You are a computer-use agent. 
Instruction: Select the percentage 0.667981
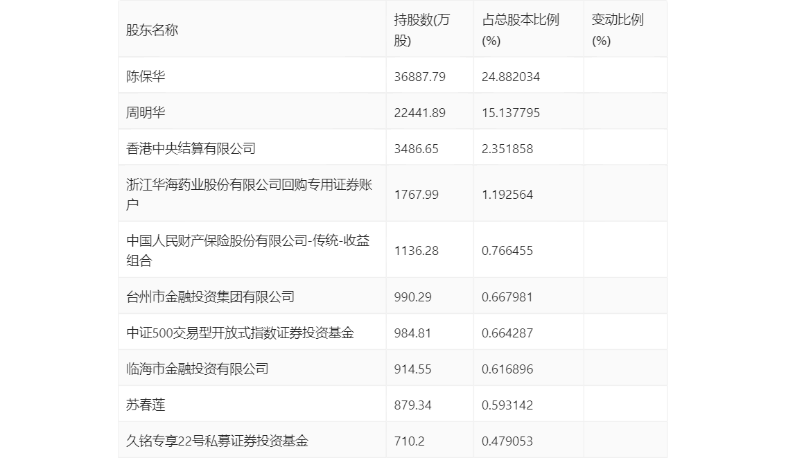click(507, 297)
